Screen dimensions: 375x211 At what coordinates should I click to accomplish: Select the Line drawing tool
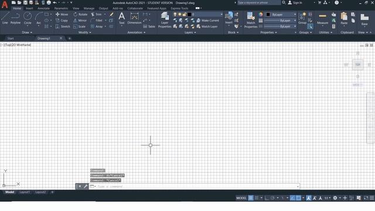pos(5,18)
